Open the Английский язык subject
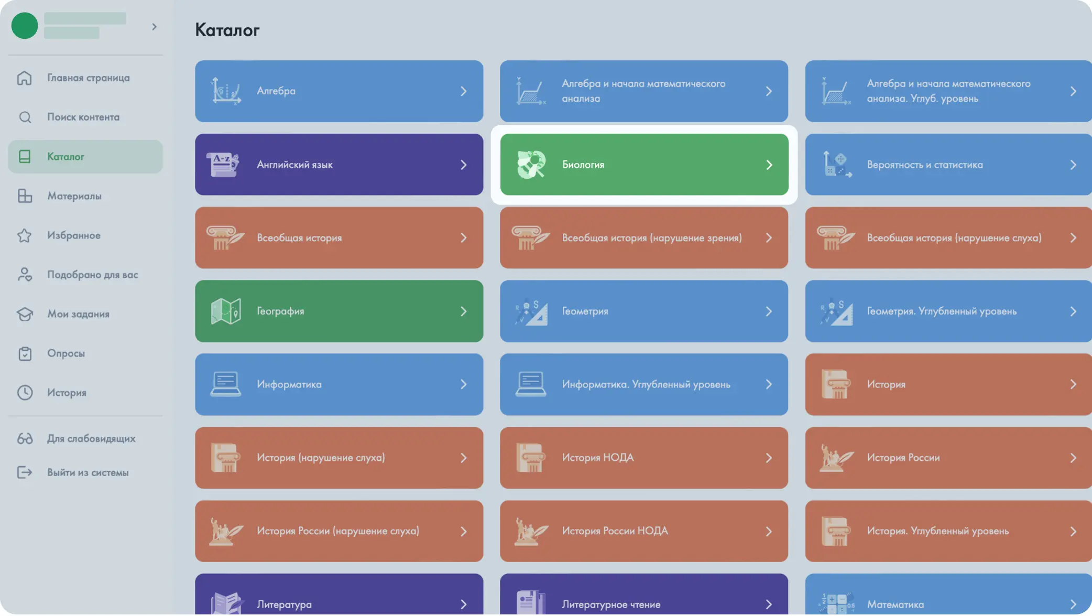This screenshot has height=616, width=1092. click(338, 165)
